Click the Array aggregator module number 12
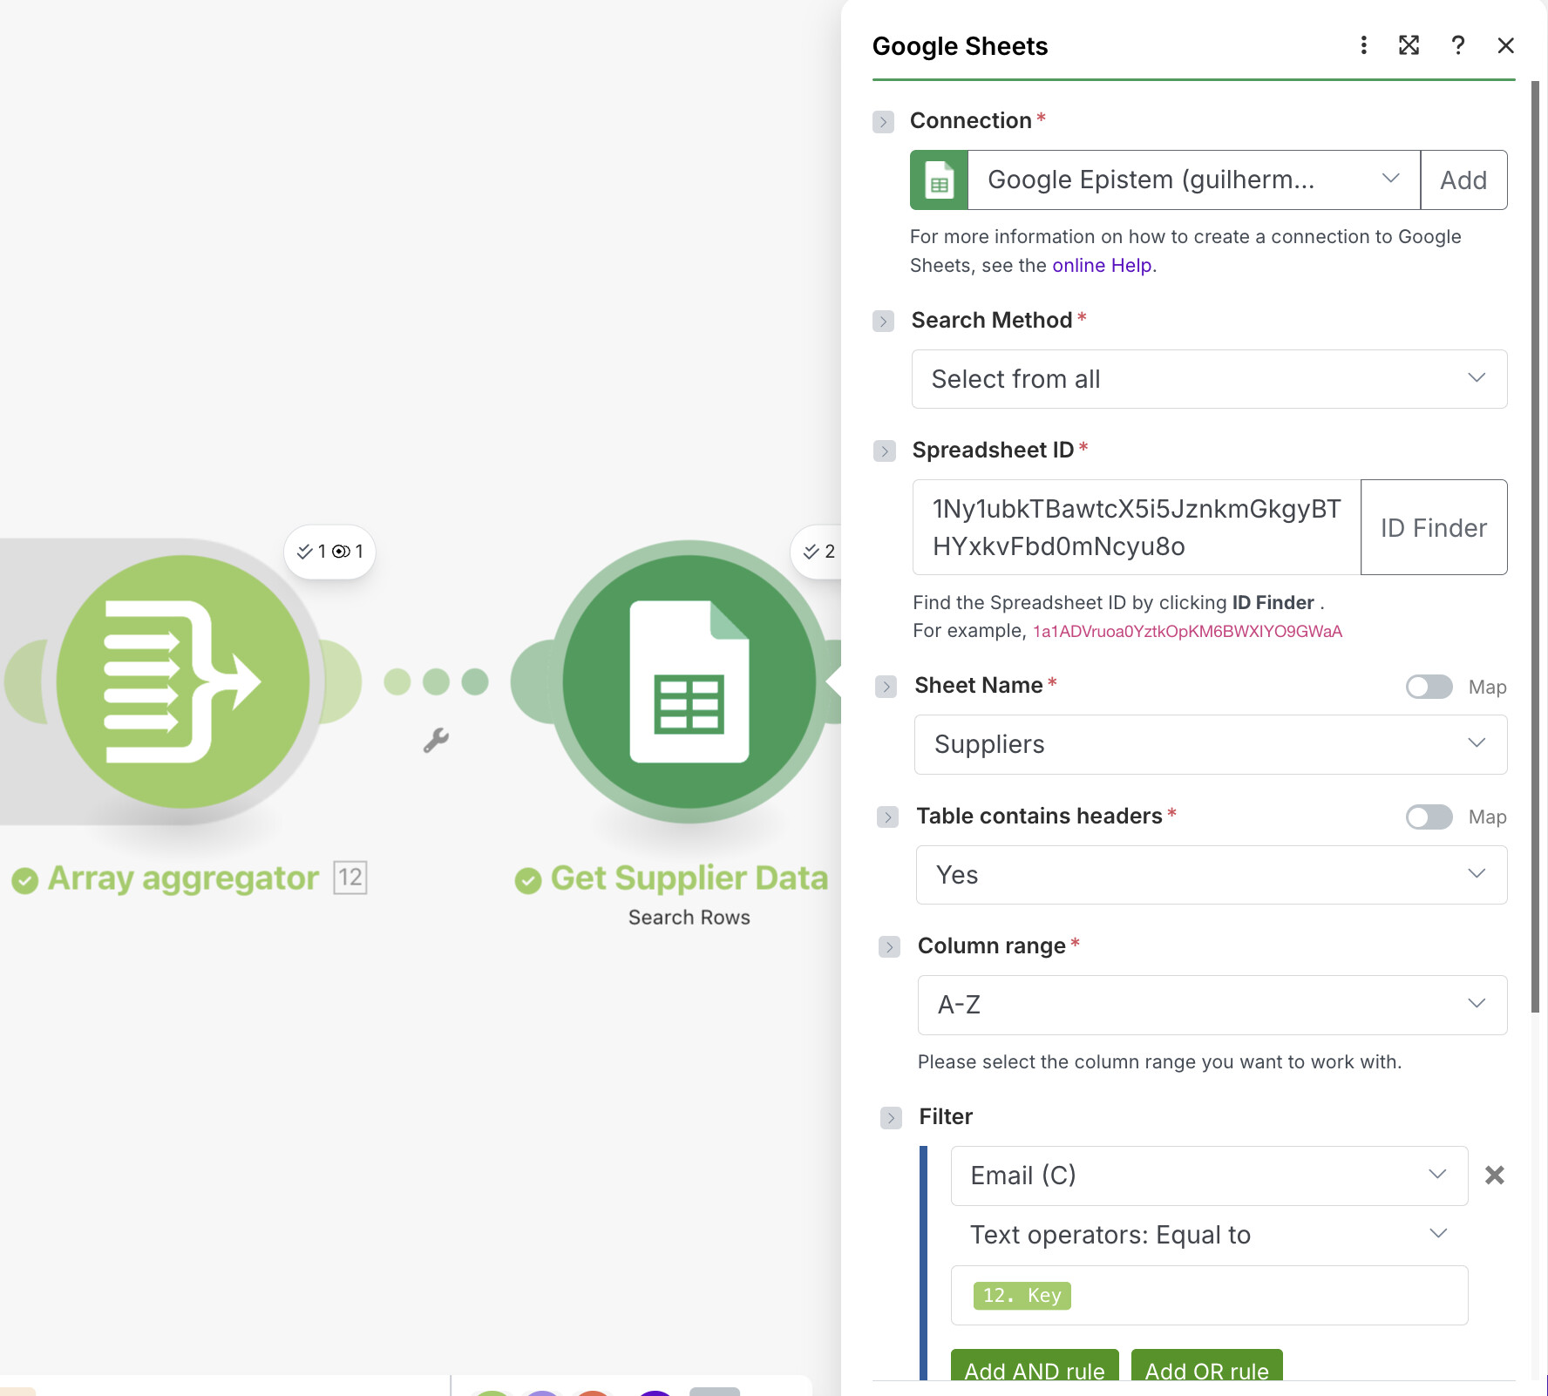 coord(350,877)
